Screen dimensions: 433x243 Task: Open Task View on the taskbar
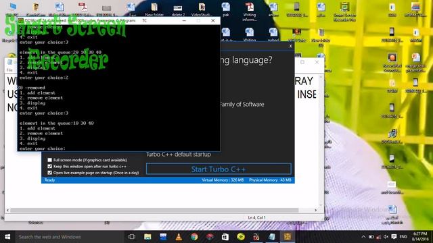point(132,237)
